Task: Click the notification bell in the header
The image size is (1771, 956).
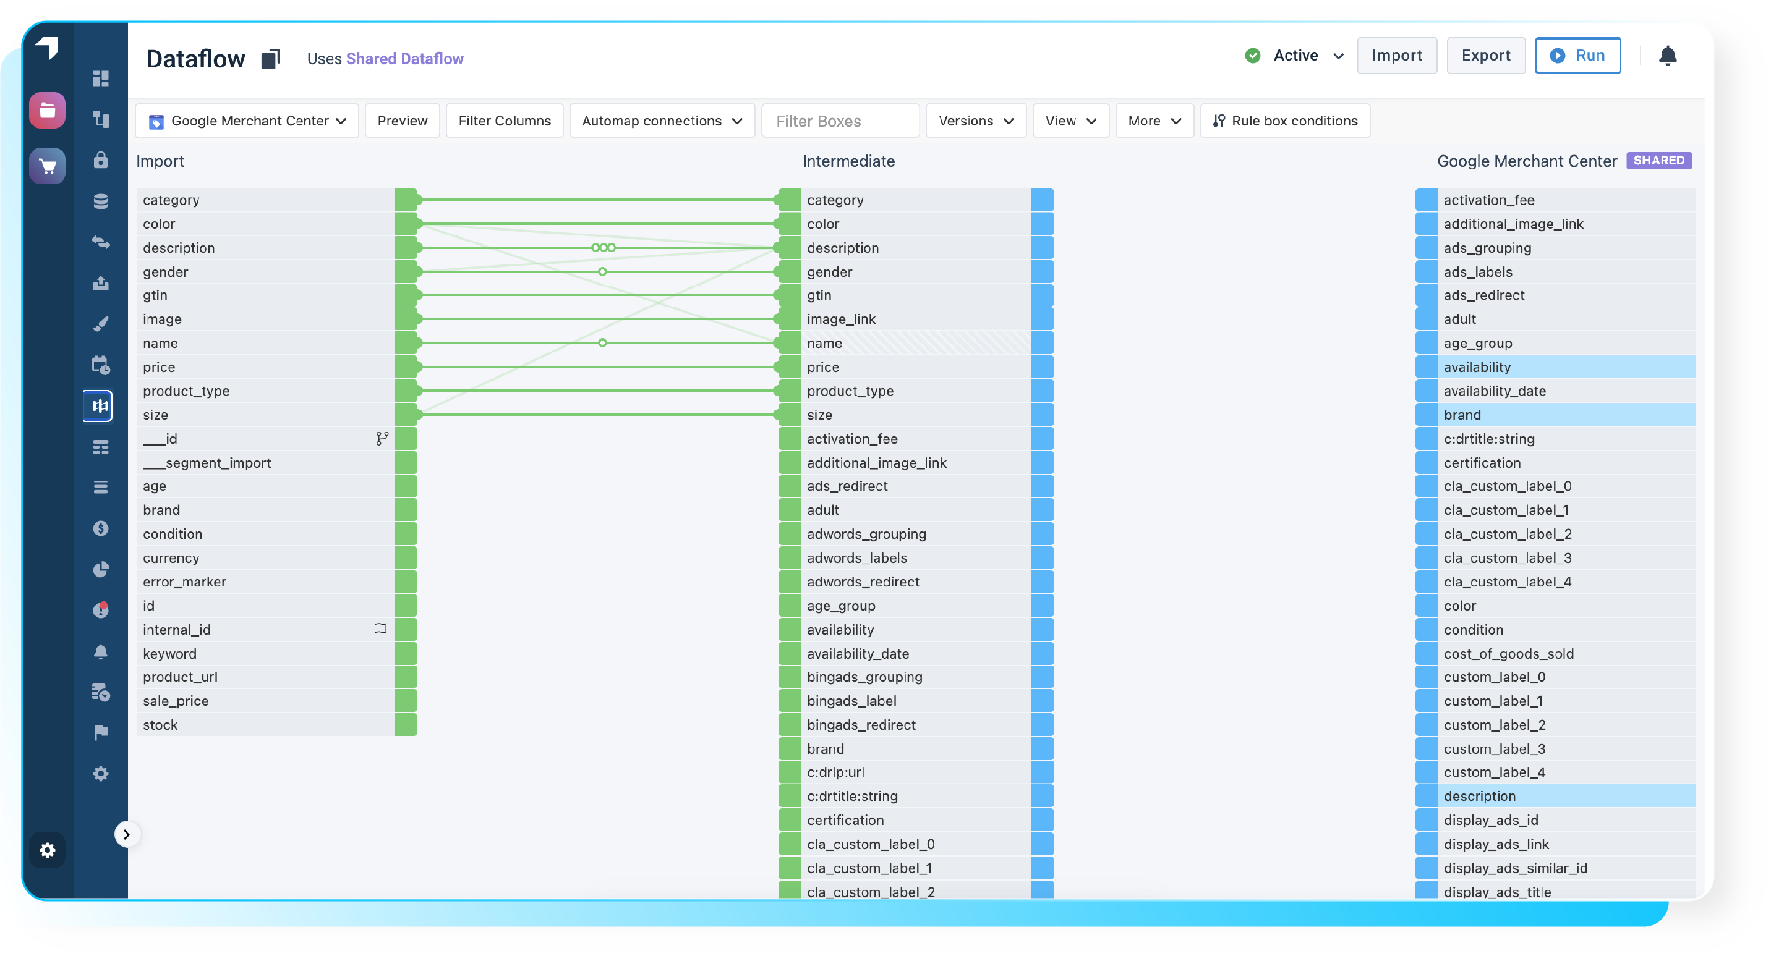Action: (x=1667, y=56)
